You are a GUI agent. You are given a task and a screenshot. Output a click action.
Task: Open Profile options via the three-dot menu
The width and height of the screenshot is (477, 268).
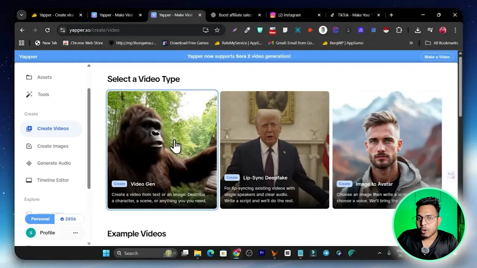[x=76, y=233]
